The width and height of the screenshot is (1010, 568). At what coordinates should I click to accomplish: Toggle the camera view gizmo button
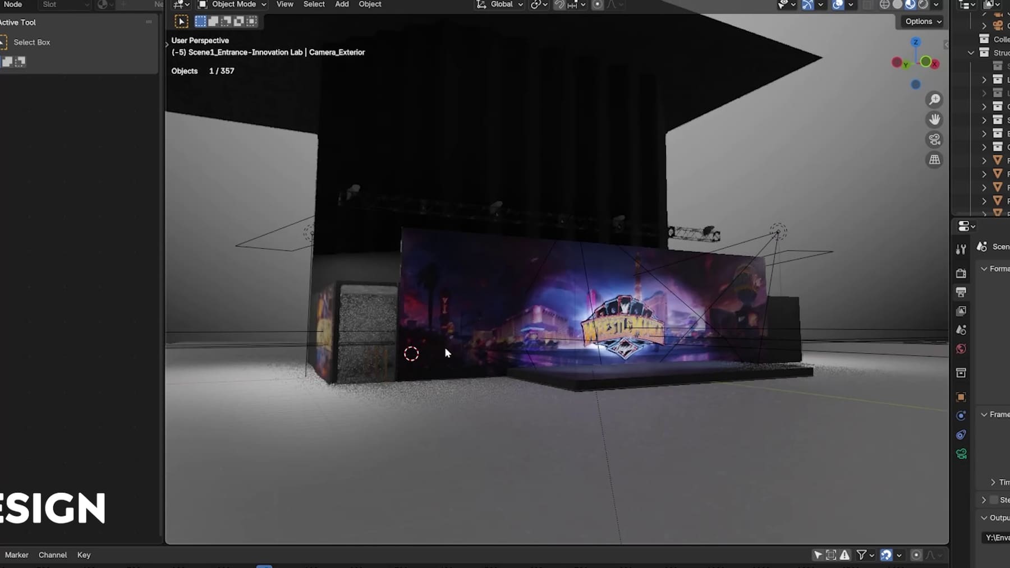point(934,140)
